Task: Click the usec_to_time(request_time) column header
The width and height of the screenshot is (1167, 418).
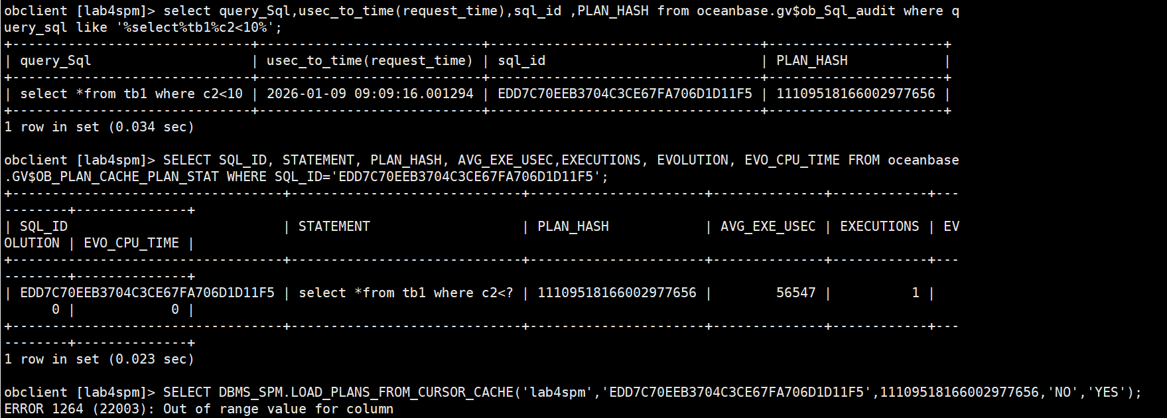Action: pyautogui.click(x=370, y=61)
